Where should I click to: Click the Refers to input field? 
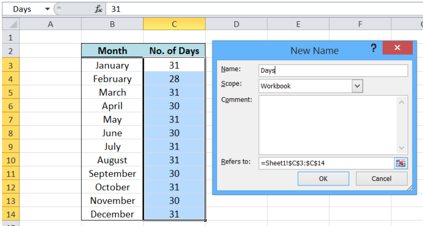pos(326,163)
